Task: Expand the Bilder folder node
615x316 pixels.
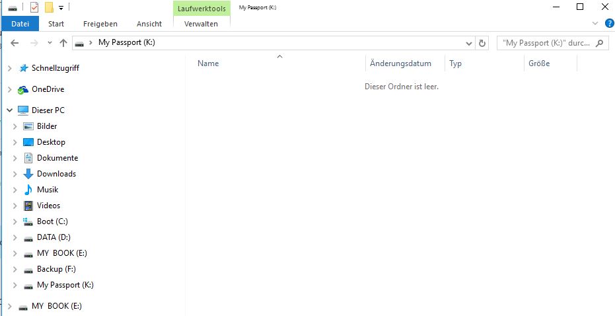Action: 15,126
